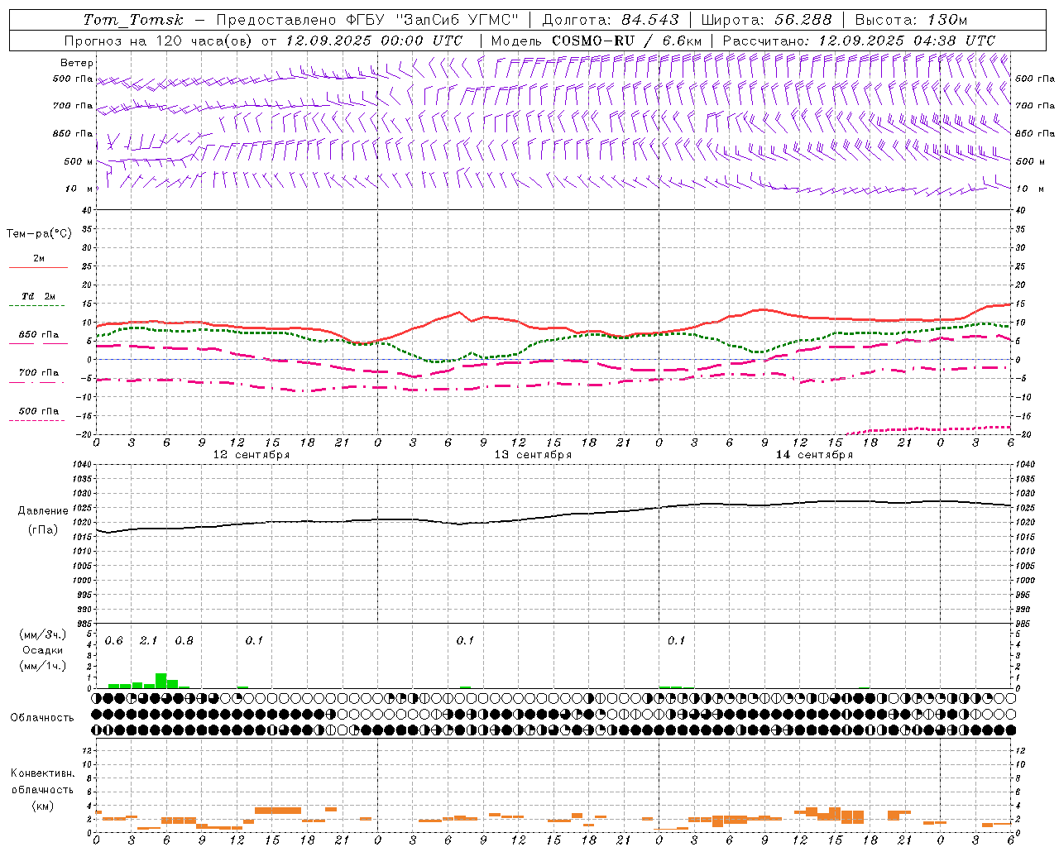The height and width of the screenshot is (847, 1059).
Task: Select the 'Широта: 56.288' header value
Action: click(765, 20)
